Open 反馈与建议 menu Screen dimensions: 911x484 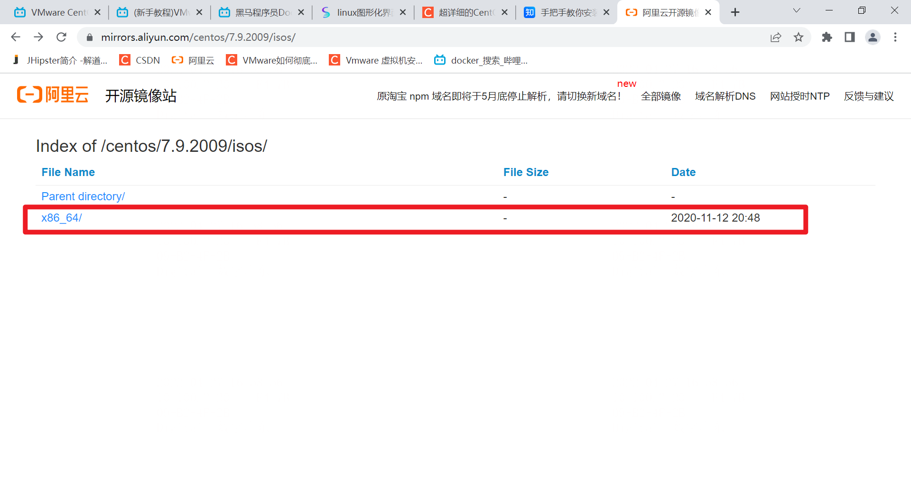[869, 96]
